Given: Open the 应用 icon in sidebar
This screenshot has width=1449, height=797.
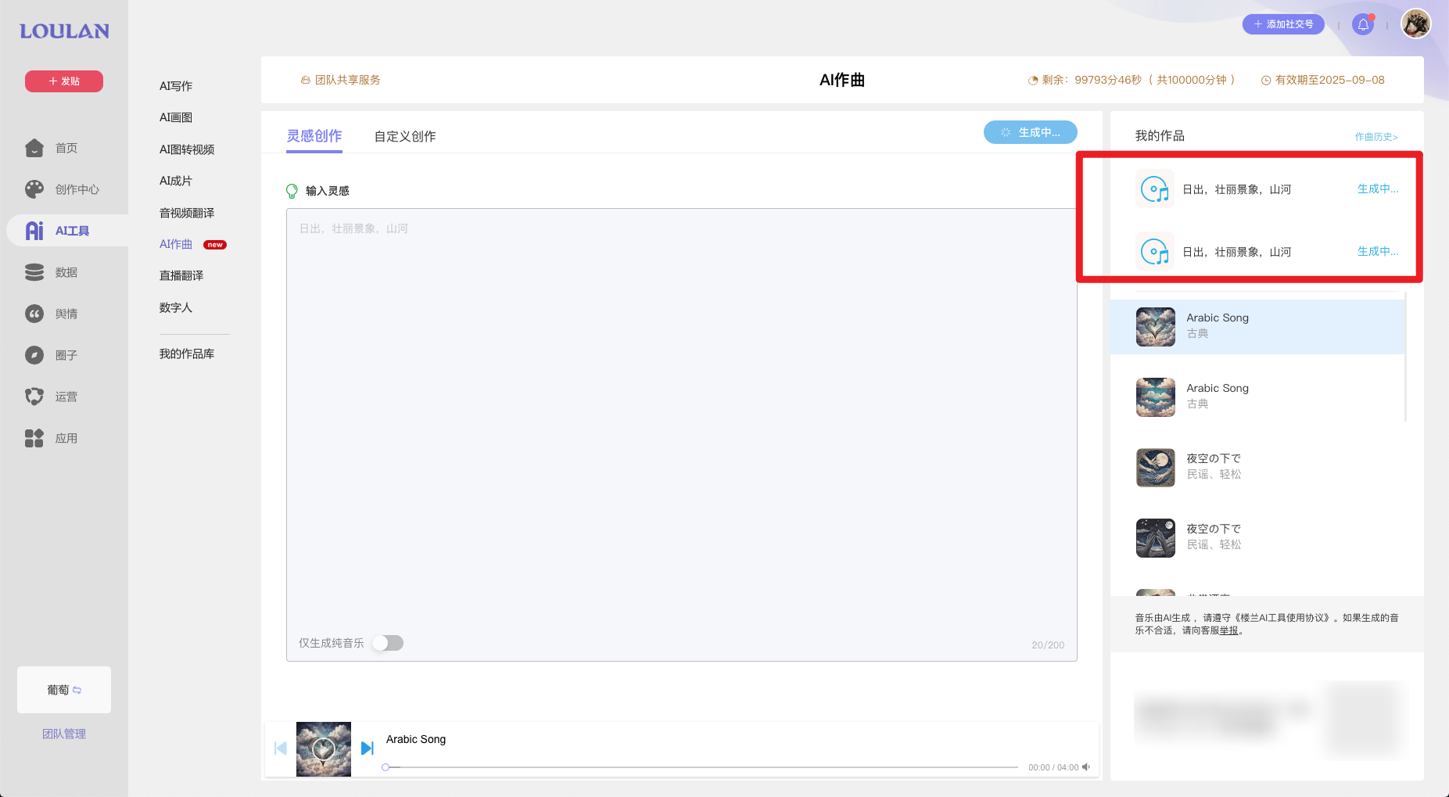Looking at the screenshot, I should [x=34, y=437].
